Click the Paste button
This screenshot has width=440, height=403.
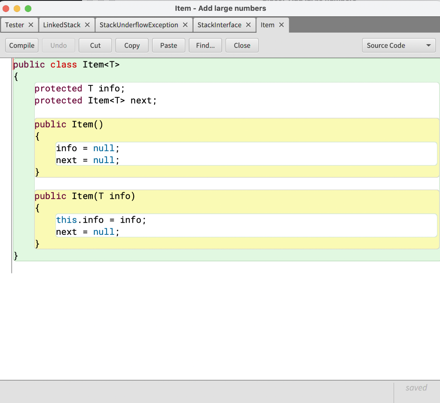coord(168,45)
